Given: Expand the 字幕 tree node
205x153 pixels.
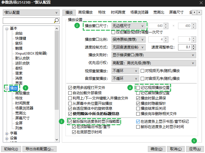Looking at the screenshot, I should 7,133.
